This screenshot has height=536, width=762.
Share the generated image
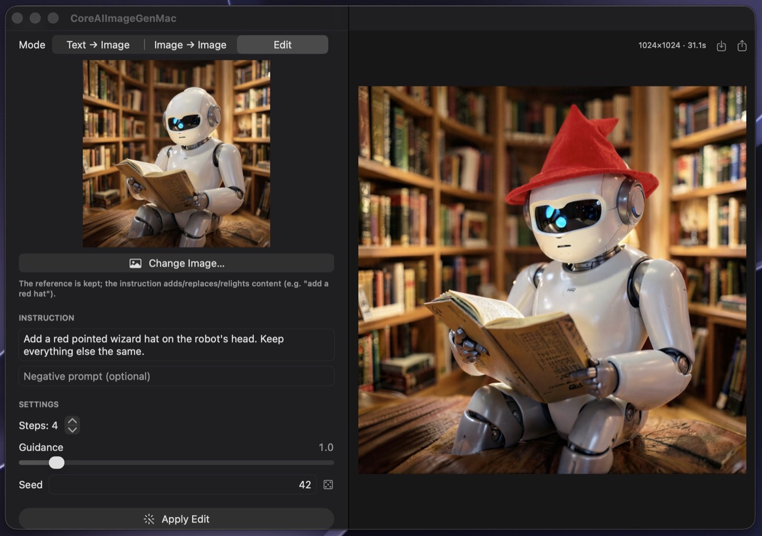(x=742, y=46)
